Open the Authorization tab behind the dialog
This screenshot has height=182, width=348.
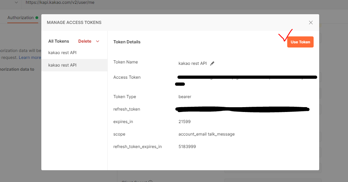23,18
